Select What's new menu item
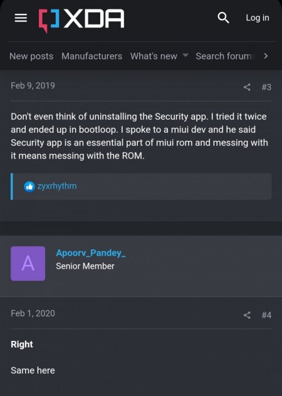282x396 pixels. (154, 56)
